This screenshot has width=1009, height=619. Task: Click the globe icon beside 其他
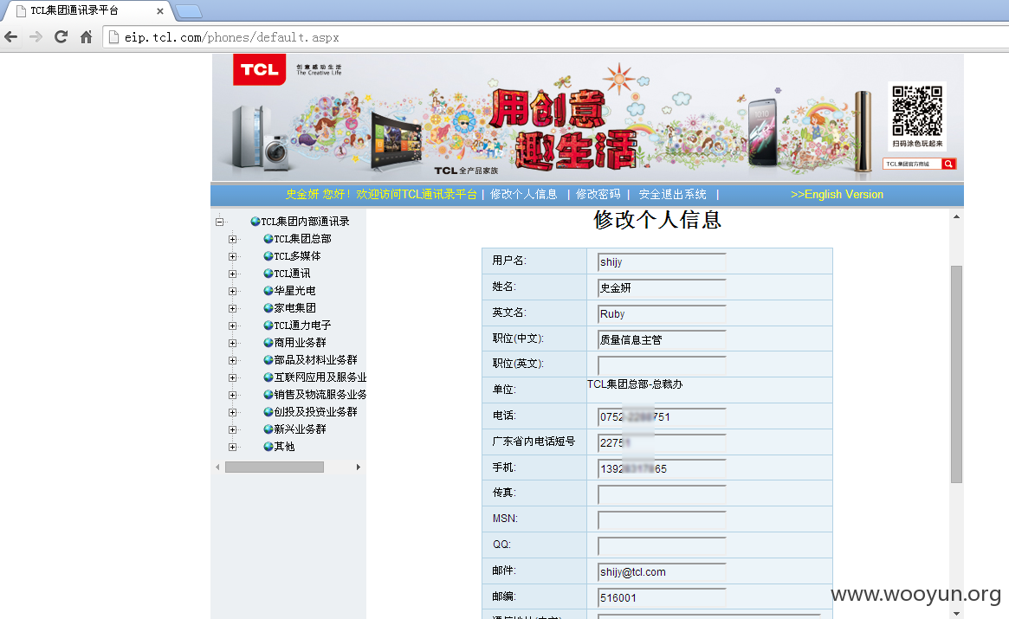click(x=268, y=447)
